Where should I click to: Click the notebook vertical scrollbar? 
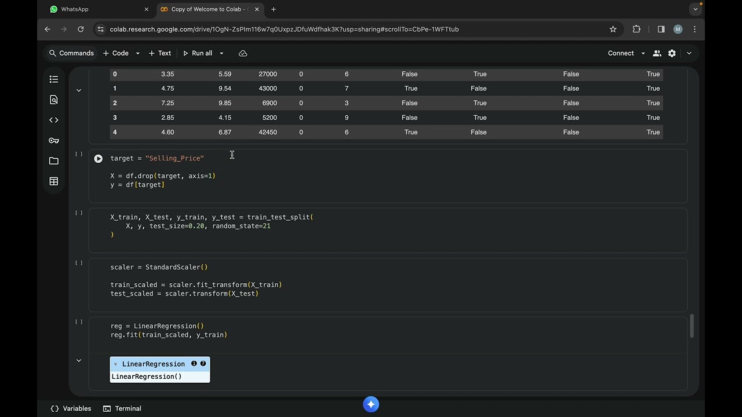pos(691,325)
